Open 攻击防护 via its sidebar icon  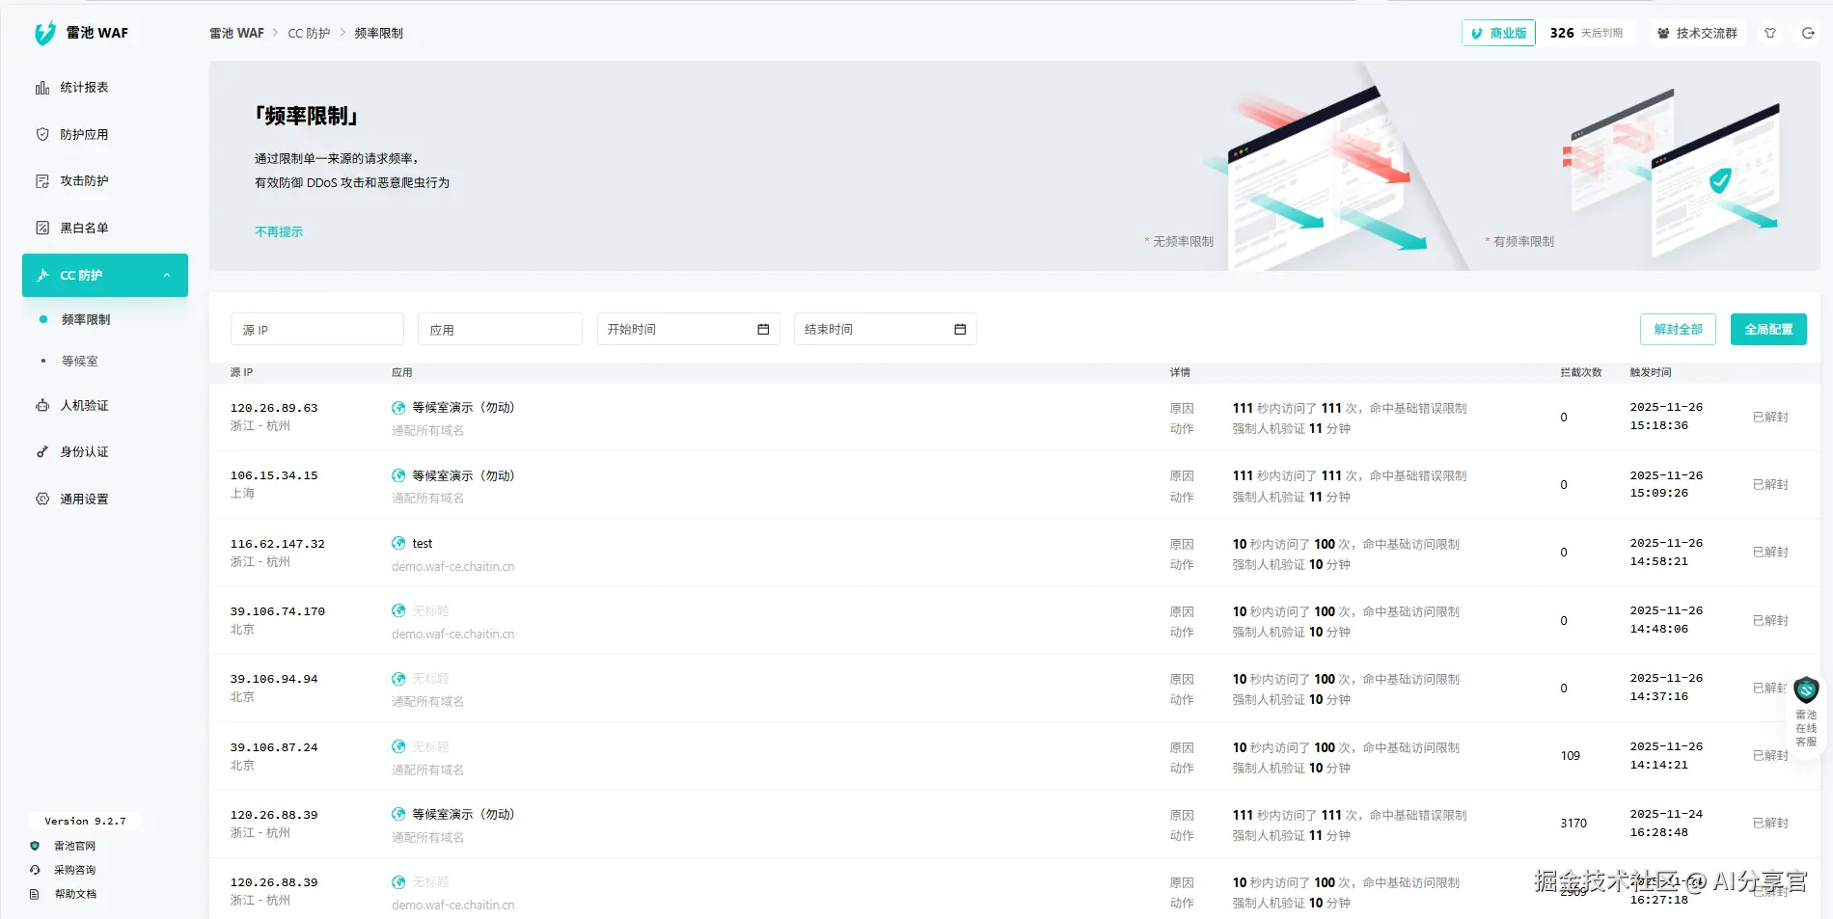[42, 181]
